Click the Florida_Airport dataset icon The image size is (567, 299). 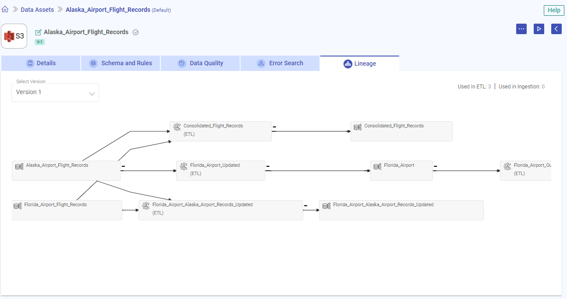[377, 166]
